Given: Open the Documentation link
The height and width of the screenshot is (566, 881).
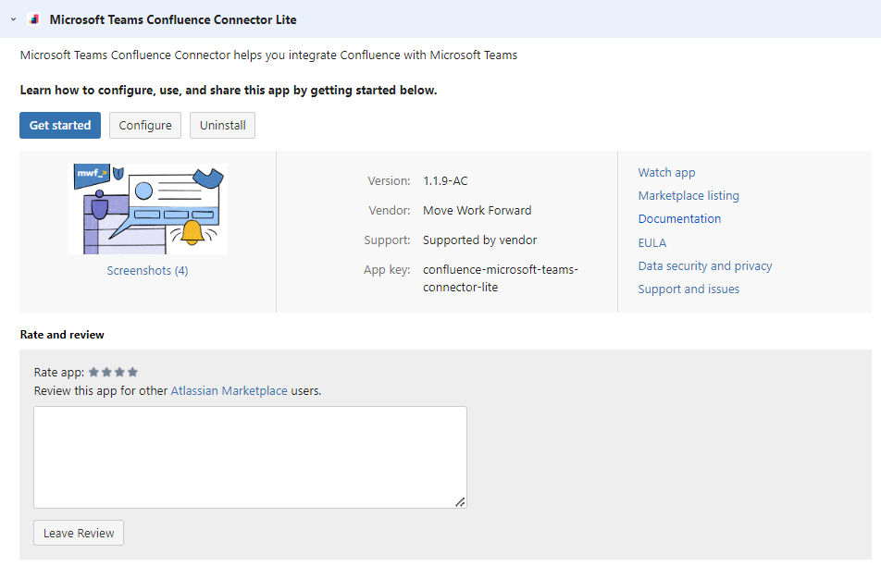Looking at the screenshot, I should 679,219.
